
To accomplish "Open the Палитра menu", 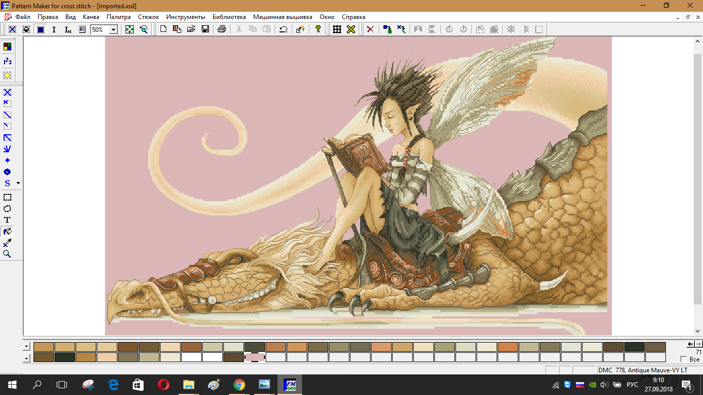I will pos(118,17).
